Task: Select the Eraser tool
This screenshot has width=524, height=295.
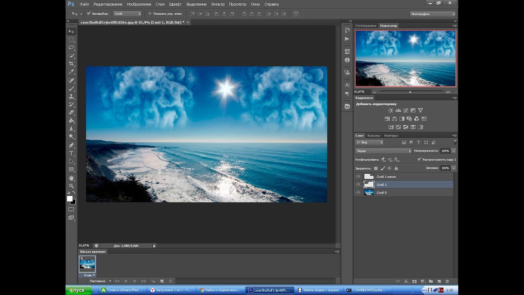Action: (x=72, y=113)
